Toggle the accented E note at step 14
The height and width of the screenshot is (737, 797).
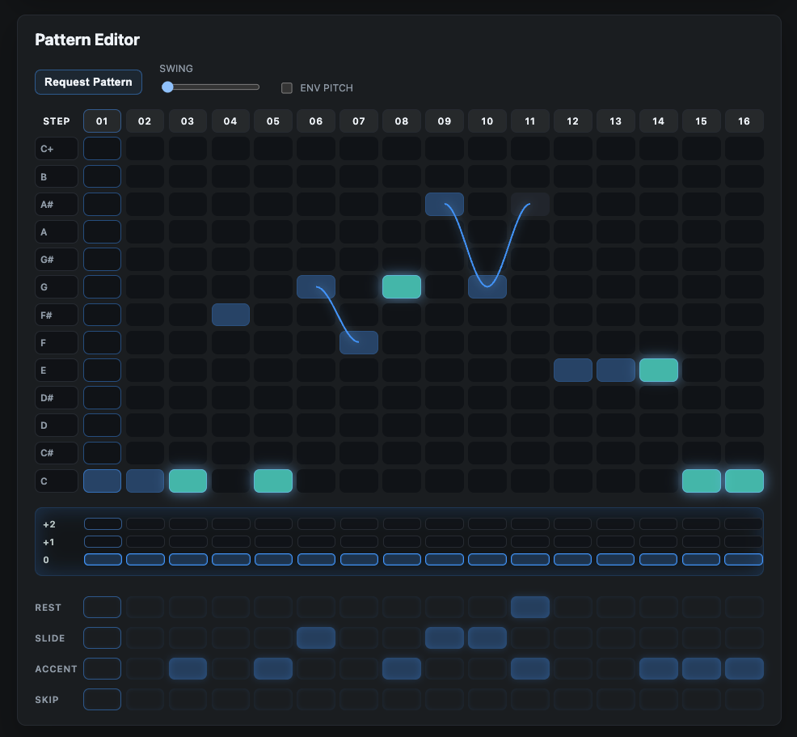(659, 370)
